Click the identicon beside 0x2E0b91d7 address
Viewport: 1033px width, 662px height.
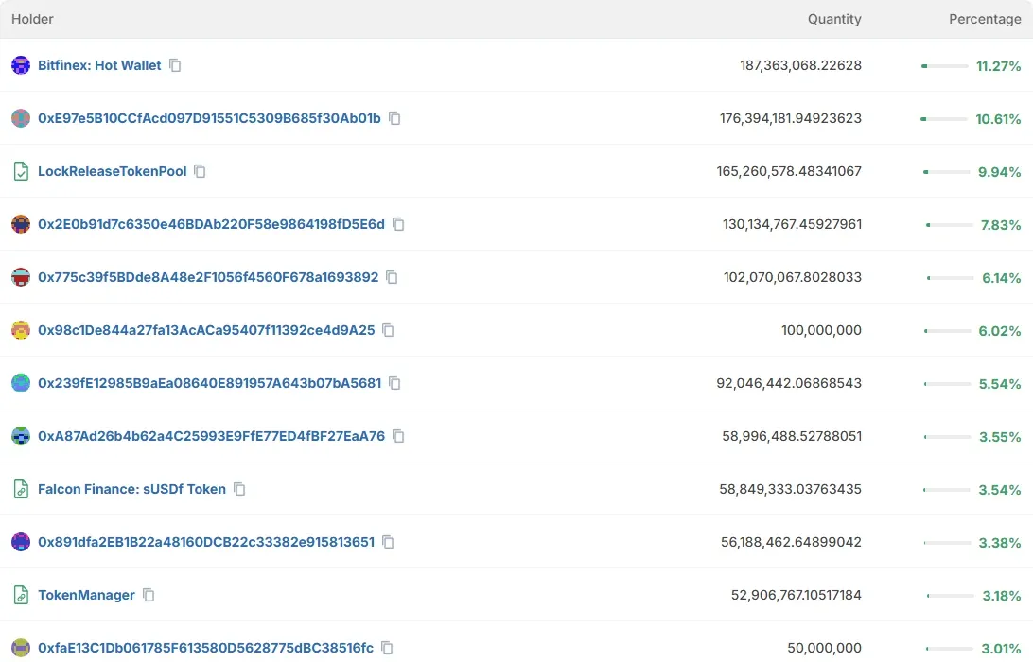[x=21, y=224]
